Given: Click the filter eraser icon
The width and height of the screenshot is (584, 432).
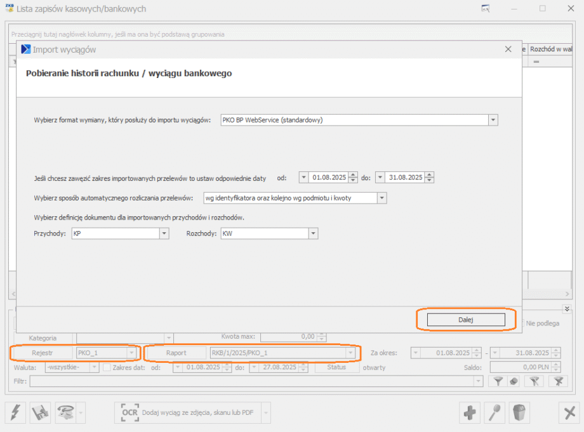Looking at the screenshot, I should (514, 381).
